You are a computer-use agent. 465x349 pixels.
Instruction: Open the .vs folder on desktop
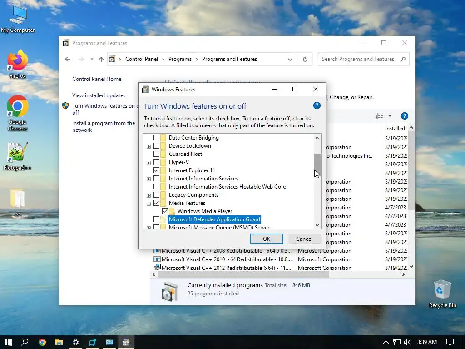tap(18, 202)
